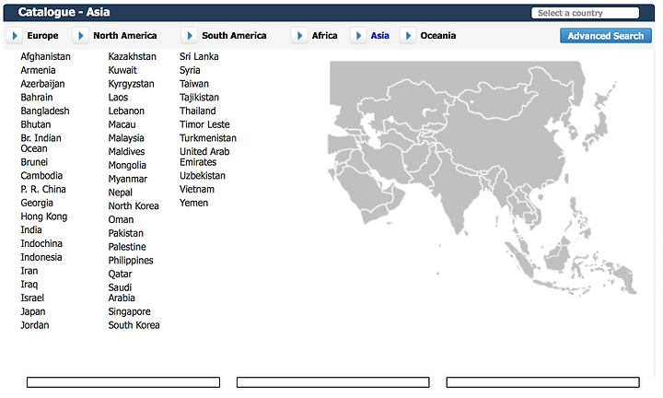Select the Iran link
The height and width of the screenshot is (398, 663).
click(29, 271)
